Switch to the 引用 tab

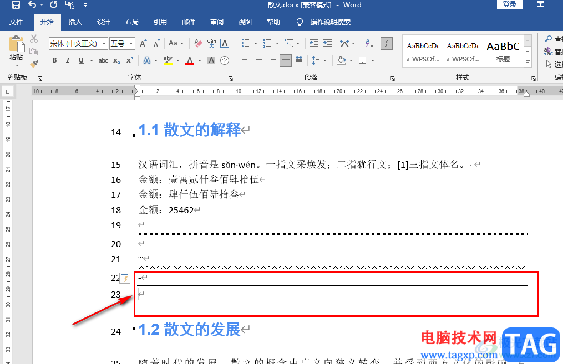(160, 22)
